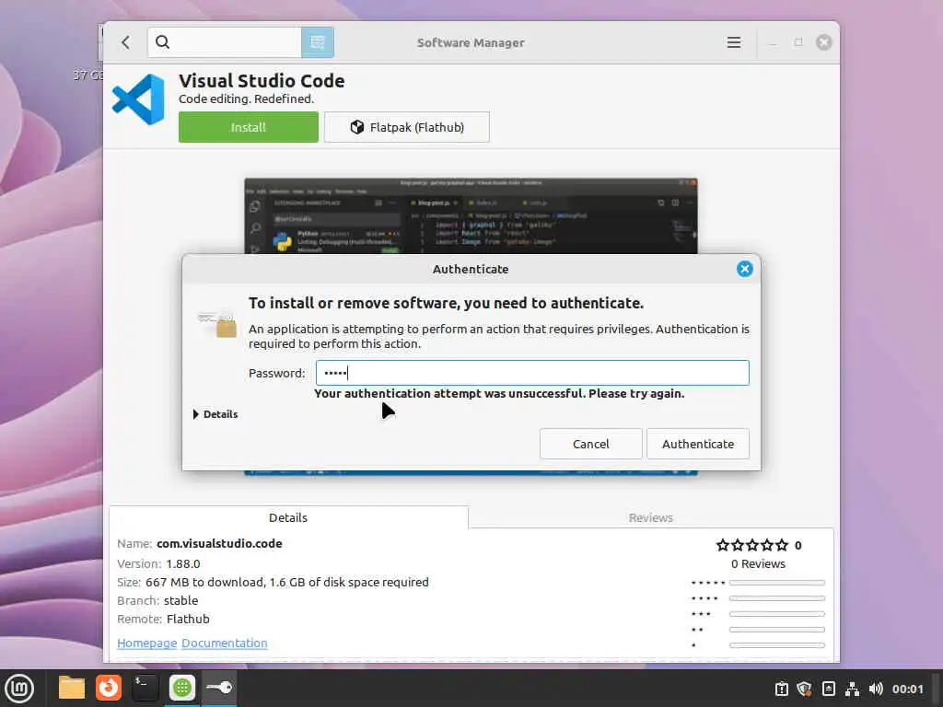Close the Authenticate dialog with the blue X
Screen dimensions: 943x707
click(x=744, y=269)
